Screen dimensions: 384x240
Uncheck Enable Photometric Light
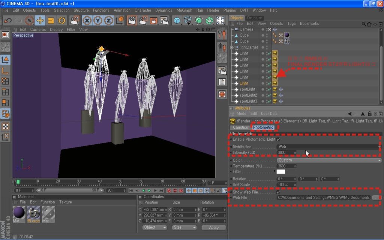278,139
